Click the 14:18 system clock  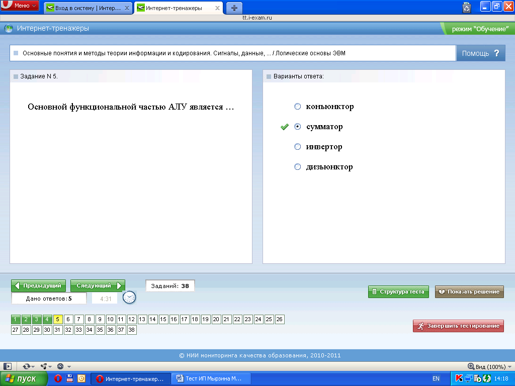[501, 379]
